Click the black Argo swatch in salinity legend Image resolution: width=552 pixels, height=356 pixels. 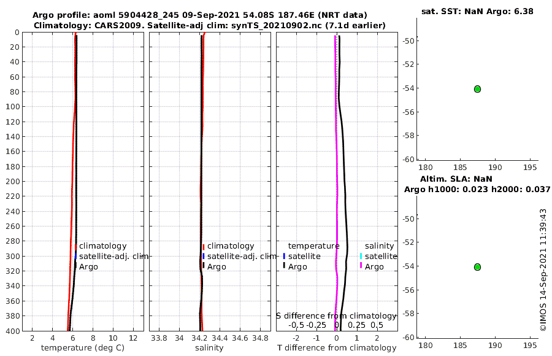[x=204, y=265]
